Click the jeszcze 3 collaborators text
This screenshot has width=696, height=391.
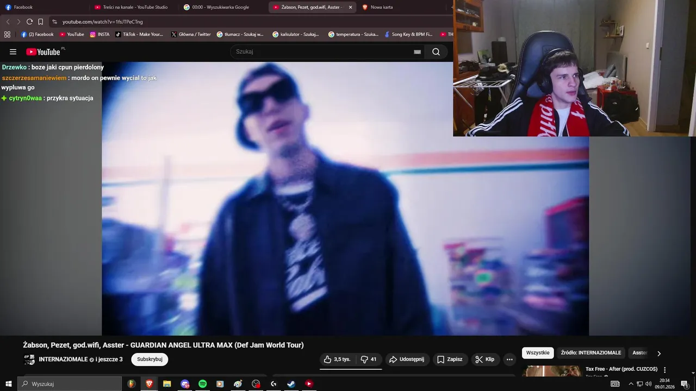point(109,360)
